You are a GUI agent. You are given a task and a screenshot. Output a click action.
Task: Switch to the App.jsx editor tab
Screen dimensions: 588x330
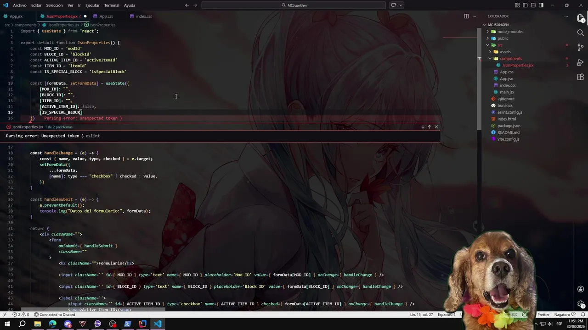coord(16,16)
